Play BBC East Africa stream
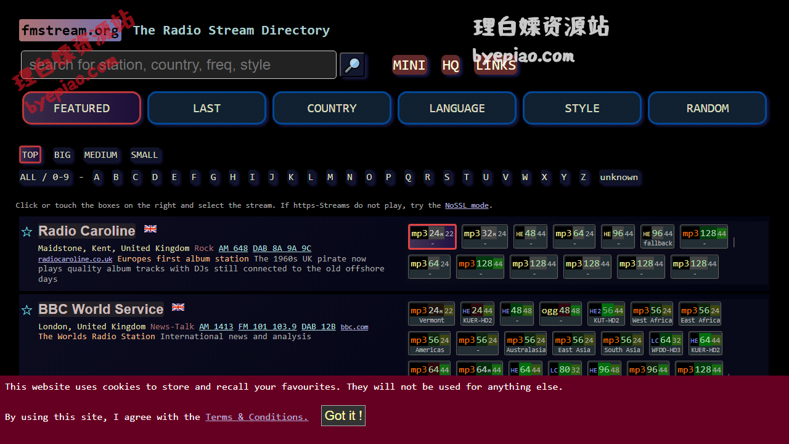789x444 pixels. coord(700,314)
